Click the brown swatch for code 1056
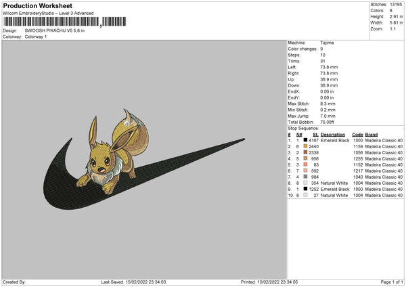The width and height of the screenshot is (406, 287). (306, 152)
